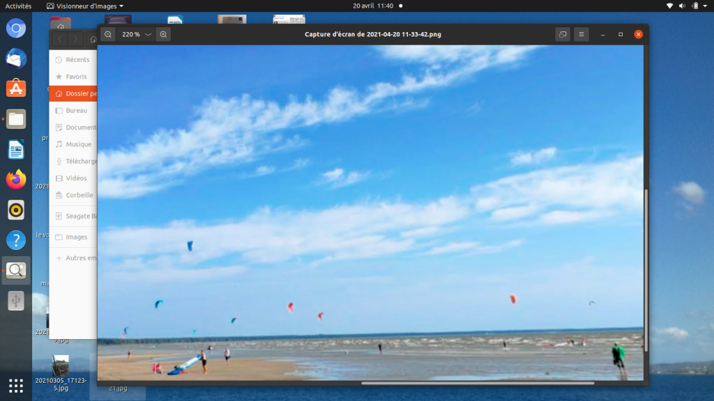This screenshot has width=714, height=401.
Task: Select Récents in the Files sidebar
Action: pyautogui.click(x=77, y=60)
